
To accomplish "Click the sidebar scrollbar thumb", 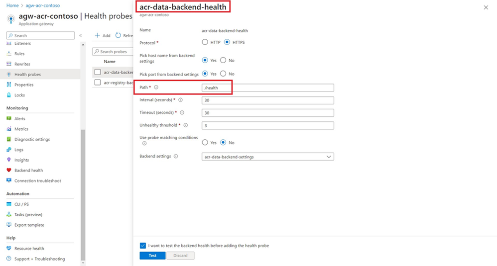I will point(83,194).
